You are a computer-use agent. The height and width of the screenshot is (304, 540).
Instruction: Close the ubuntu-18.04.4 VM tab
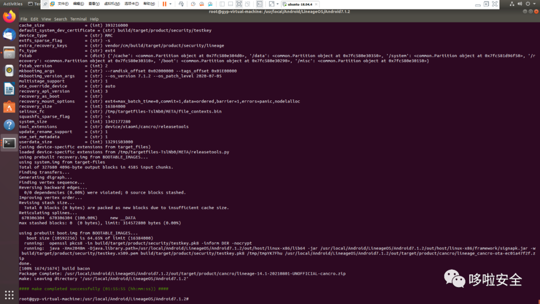click(316, 4)
